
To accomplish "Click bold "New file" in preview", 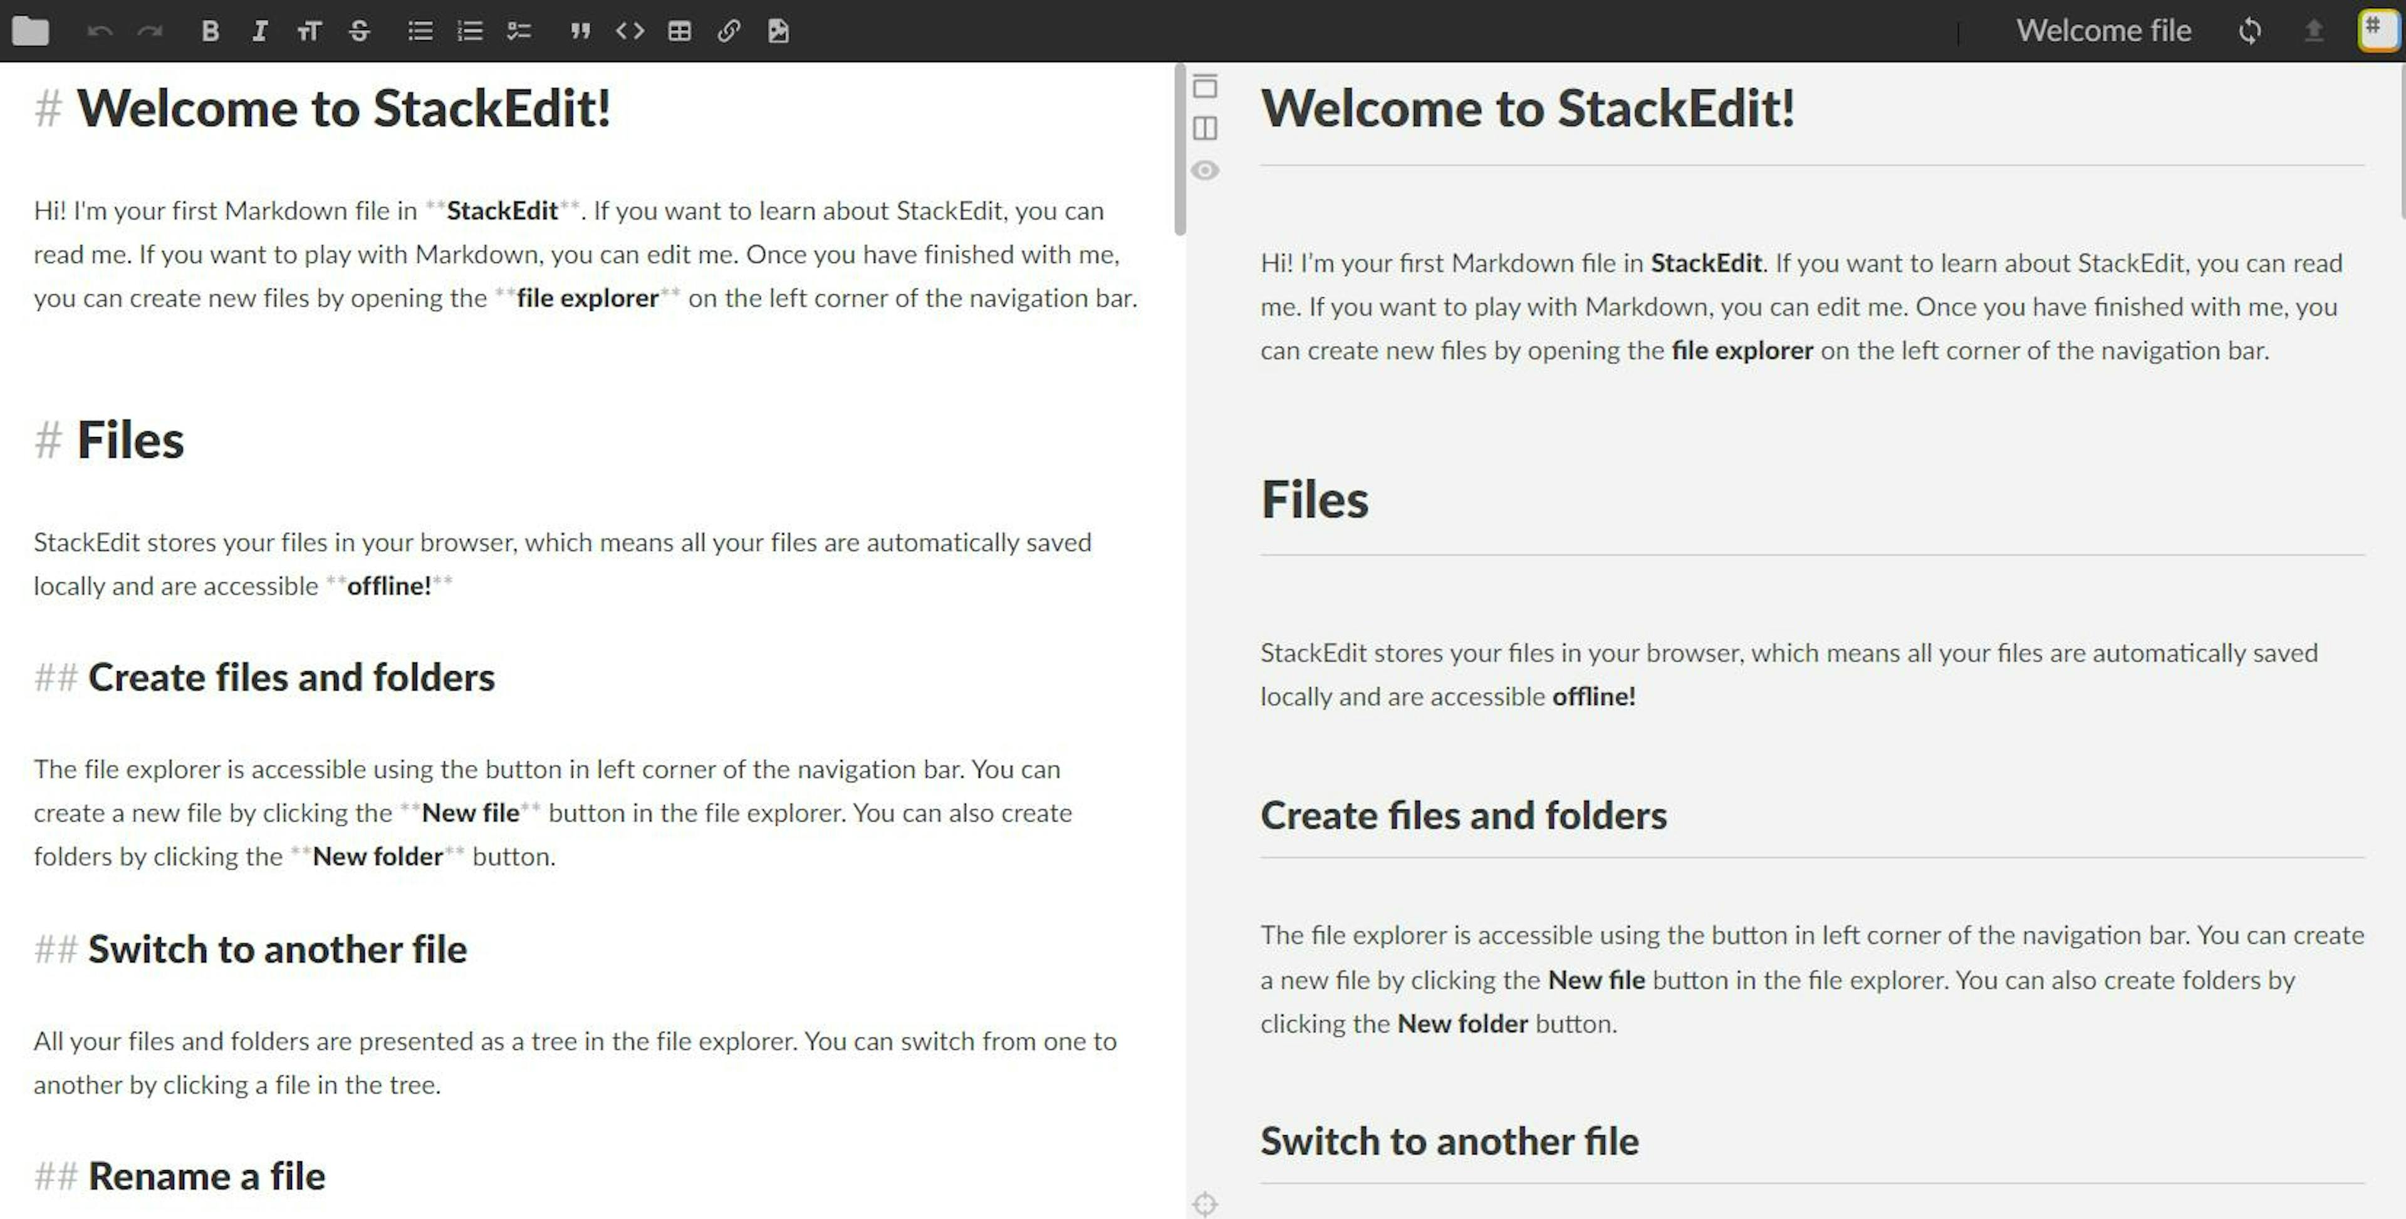I will (x=1596, y=980).
